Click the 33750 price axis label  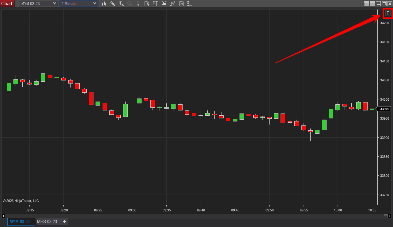384,195
